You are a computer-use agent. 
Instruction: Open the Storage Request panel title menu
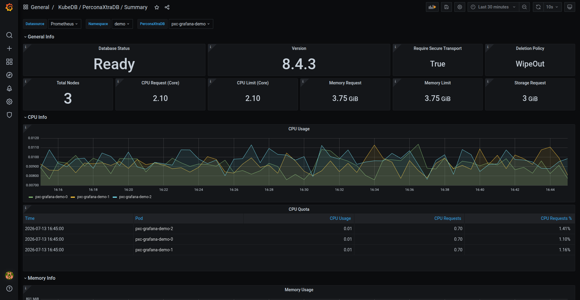click(x=530, y=83)
